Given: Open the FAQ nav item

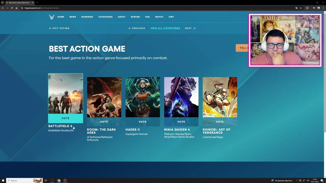Looking at the screenshot, I should click(x=147, y=17).
